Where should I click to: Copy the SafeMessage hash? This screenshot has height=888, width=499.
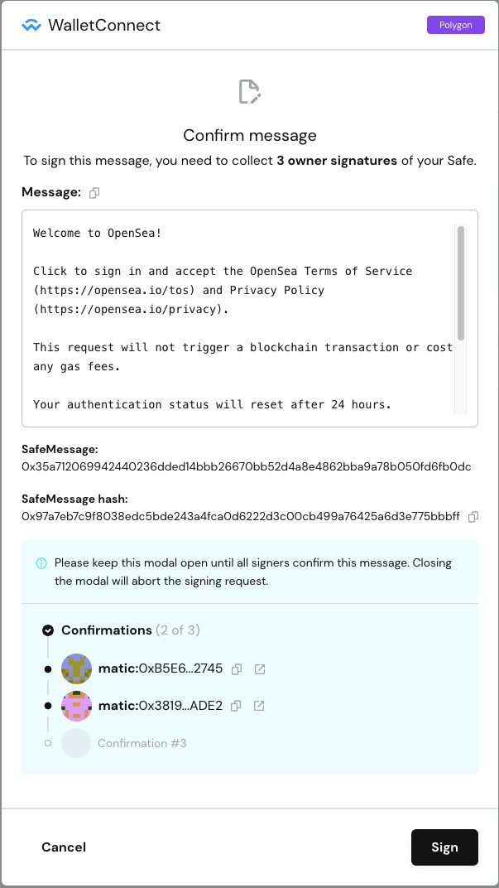pos(473,517)
